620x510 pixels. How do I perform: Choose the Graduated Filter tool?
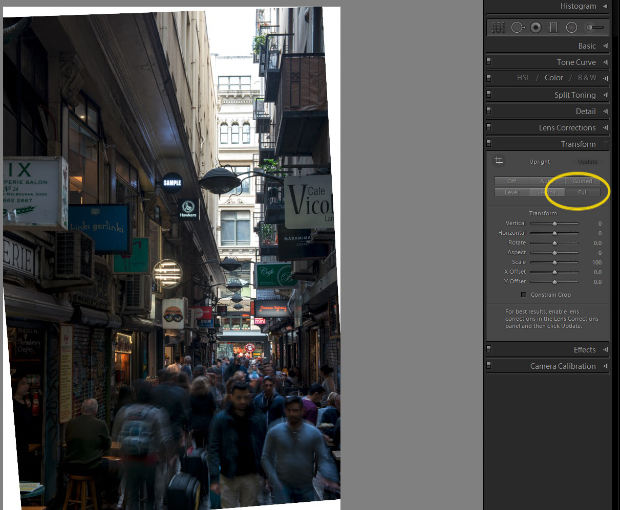point(553,28)
